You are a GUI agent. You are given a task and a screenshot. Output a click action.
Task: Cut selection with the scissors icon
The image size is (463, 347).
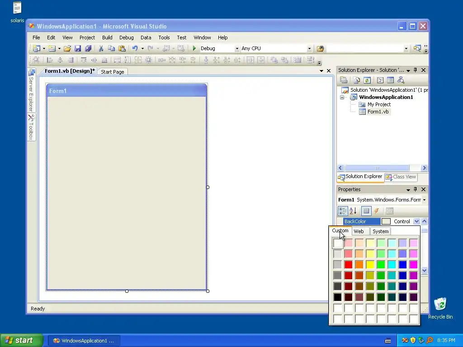pos(101,48)
